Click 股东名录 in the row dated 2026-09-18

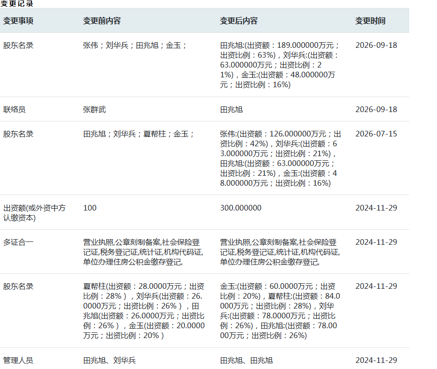click(x=18, y=45)
